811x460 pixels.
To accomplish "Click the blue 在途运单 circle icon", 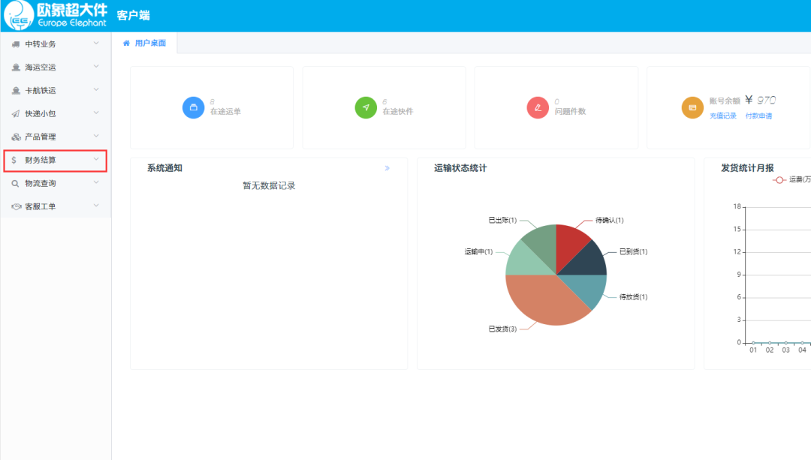I will (194, 107).
